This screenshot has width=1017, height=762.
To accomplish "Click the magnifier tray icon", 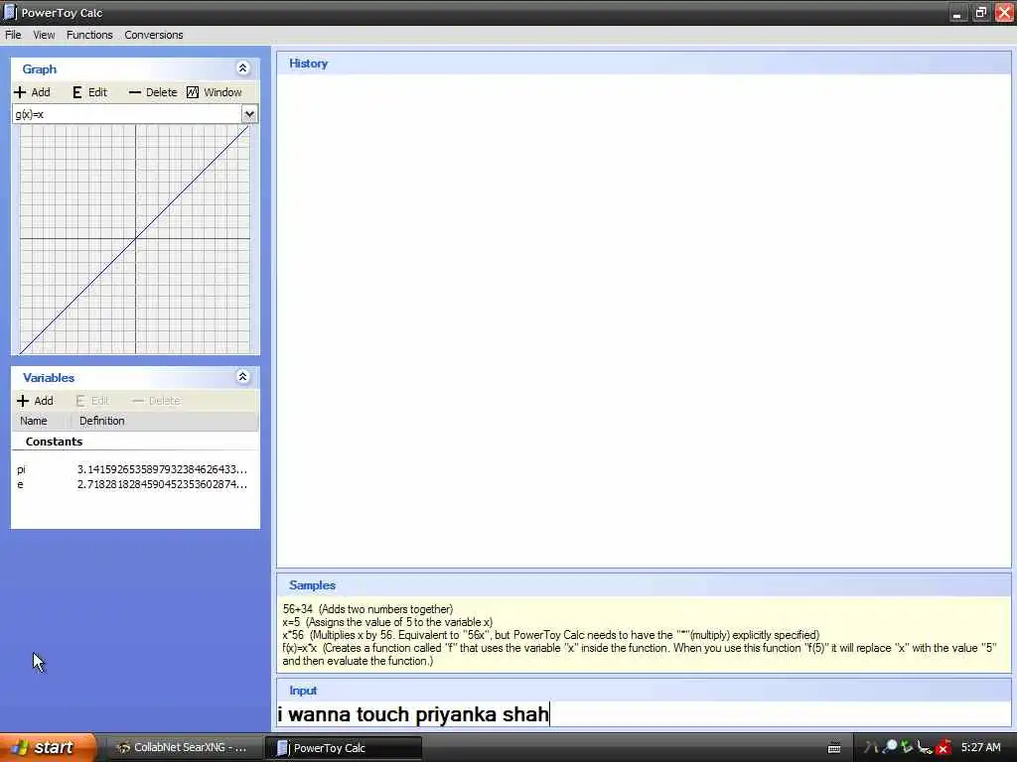I will (x=890, y=747).
